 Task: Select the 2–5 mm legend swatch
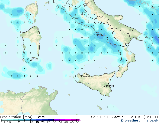tap(22, 120)
